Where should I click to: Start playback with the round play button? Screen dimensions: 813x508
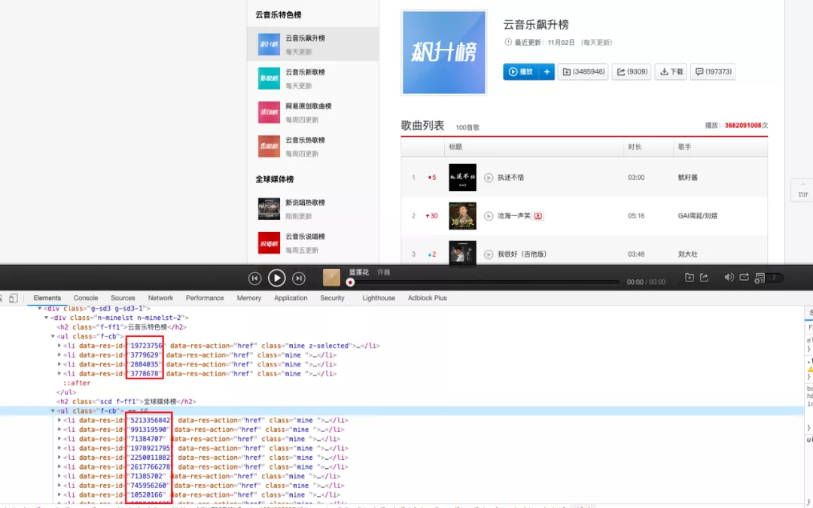coord(277,278)
